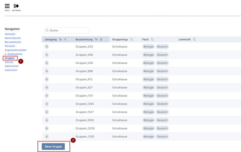
Task: Open Organisationsdaten navigation entry
Action: 15,50
